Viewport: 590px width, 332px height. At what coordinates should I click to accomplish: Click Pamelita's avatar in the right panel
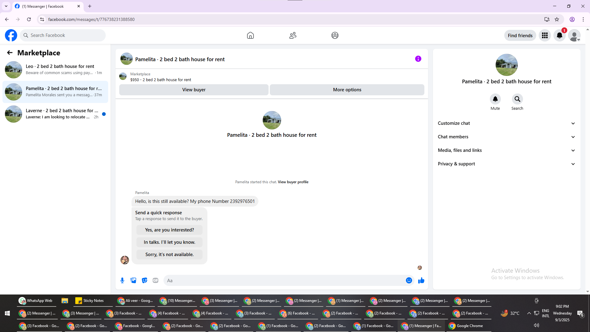pos(507,65)
